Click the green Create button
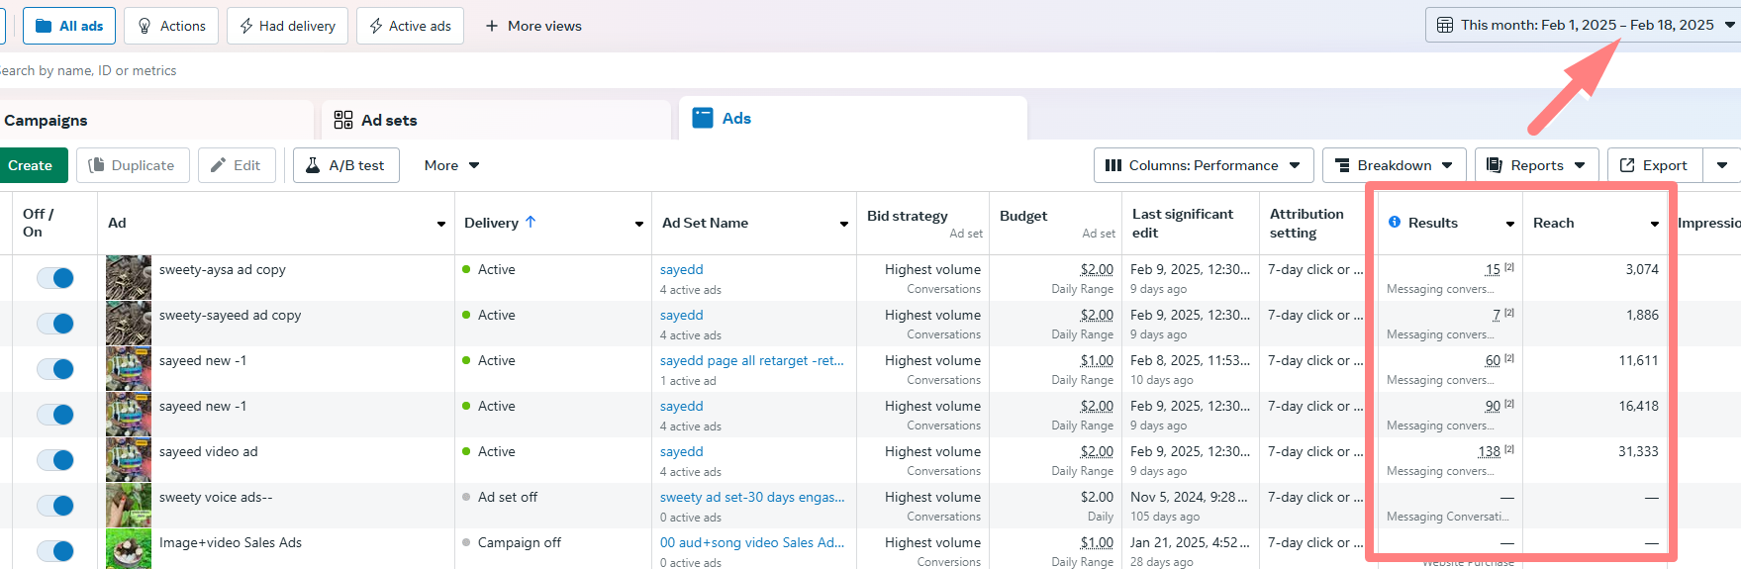This screenshot has width=1741, height=569. [x=31, y=165]
